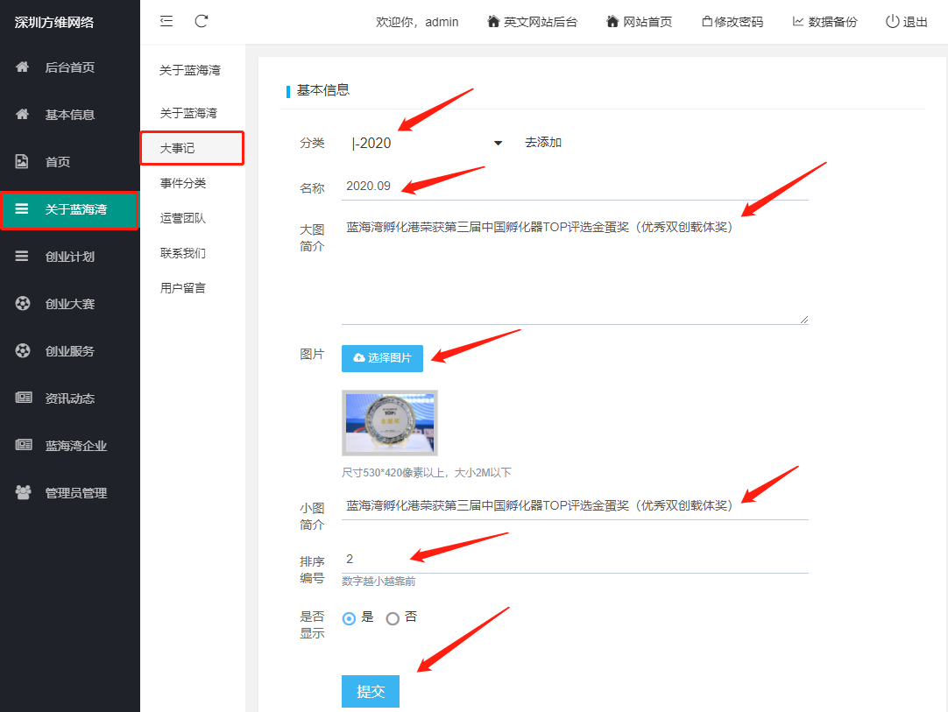948x712 pixels.
Task: Select the 是 radio button
Action: pos(350,618)
